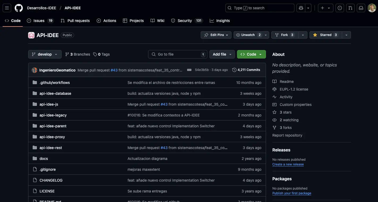View the 2 watching link
The height and width of the screenshot is (202, 378).
coord(285,120)
